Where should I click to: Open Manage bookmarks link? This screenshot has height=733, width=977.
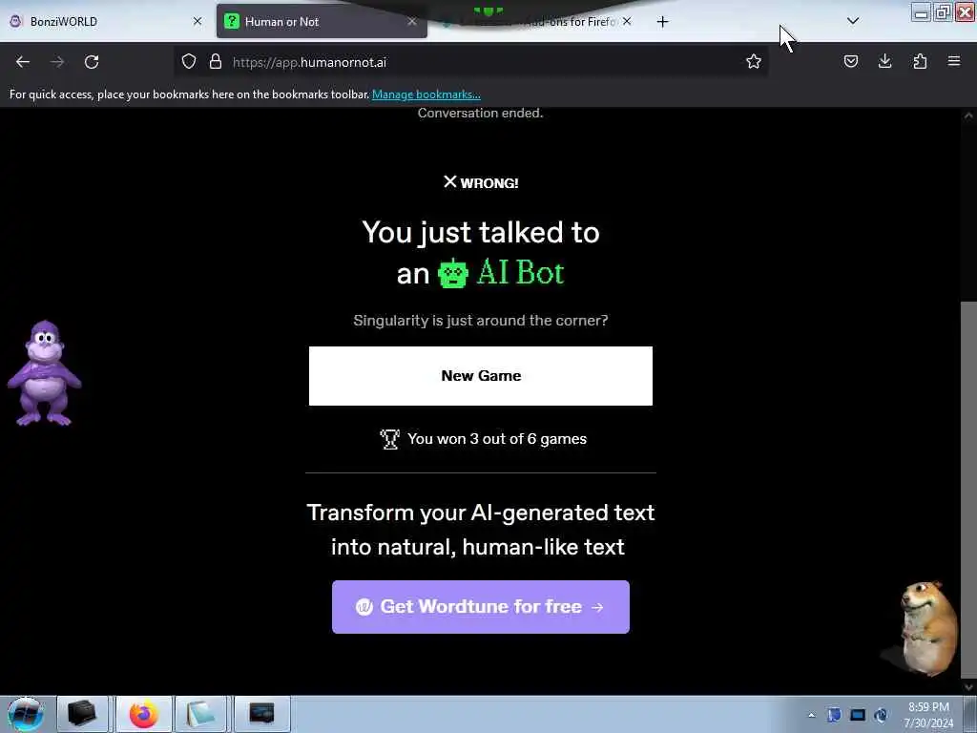point(426,94)
